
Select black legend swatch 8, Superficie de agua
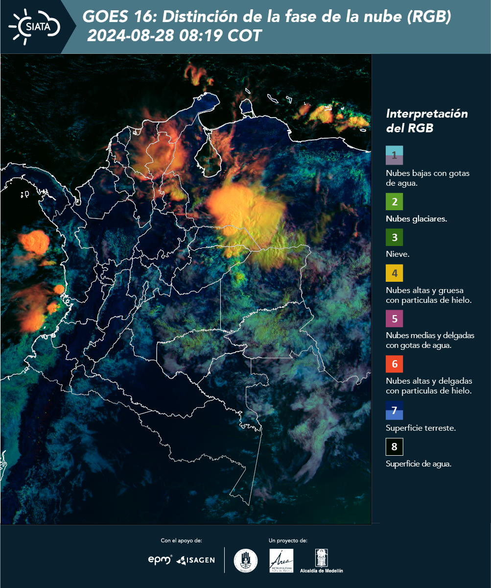394,446
